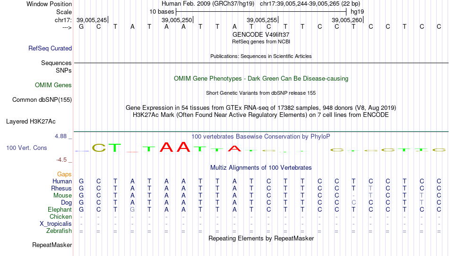Click the grey G in the Elephant row
Screen dimensions: 449x256
coord(132,209)
